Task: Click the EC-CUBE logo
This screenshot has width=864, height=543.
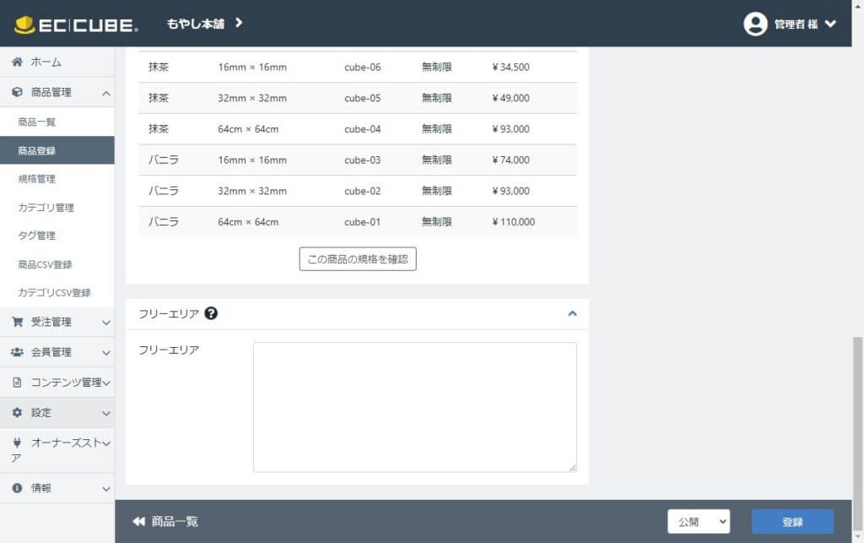Action: click(76, 24)
